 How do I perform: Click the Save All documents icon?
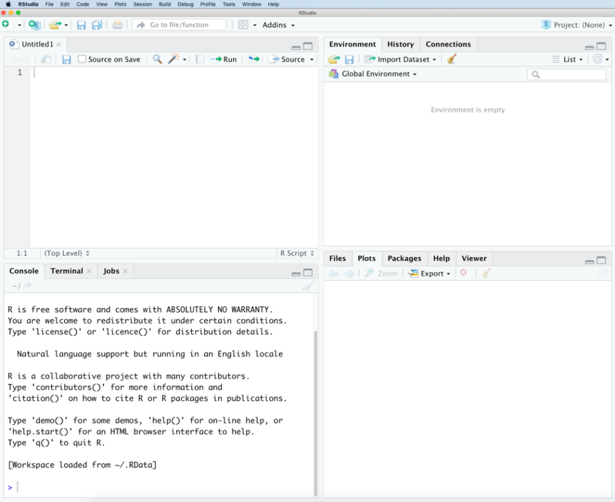[x=97, y=25]
